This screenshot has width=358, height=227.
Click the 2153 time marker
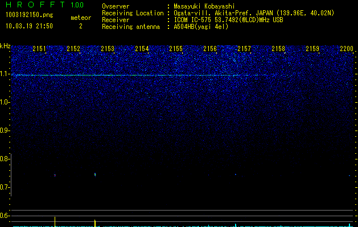(108, 48)
